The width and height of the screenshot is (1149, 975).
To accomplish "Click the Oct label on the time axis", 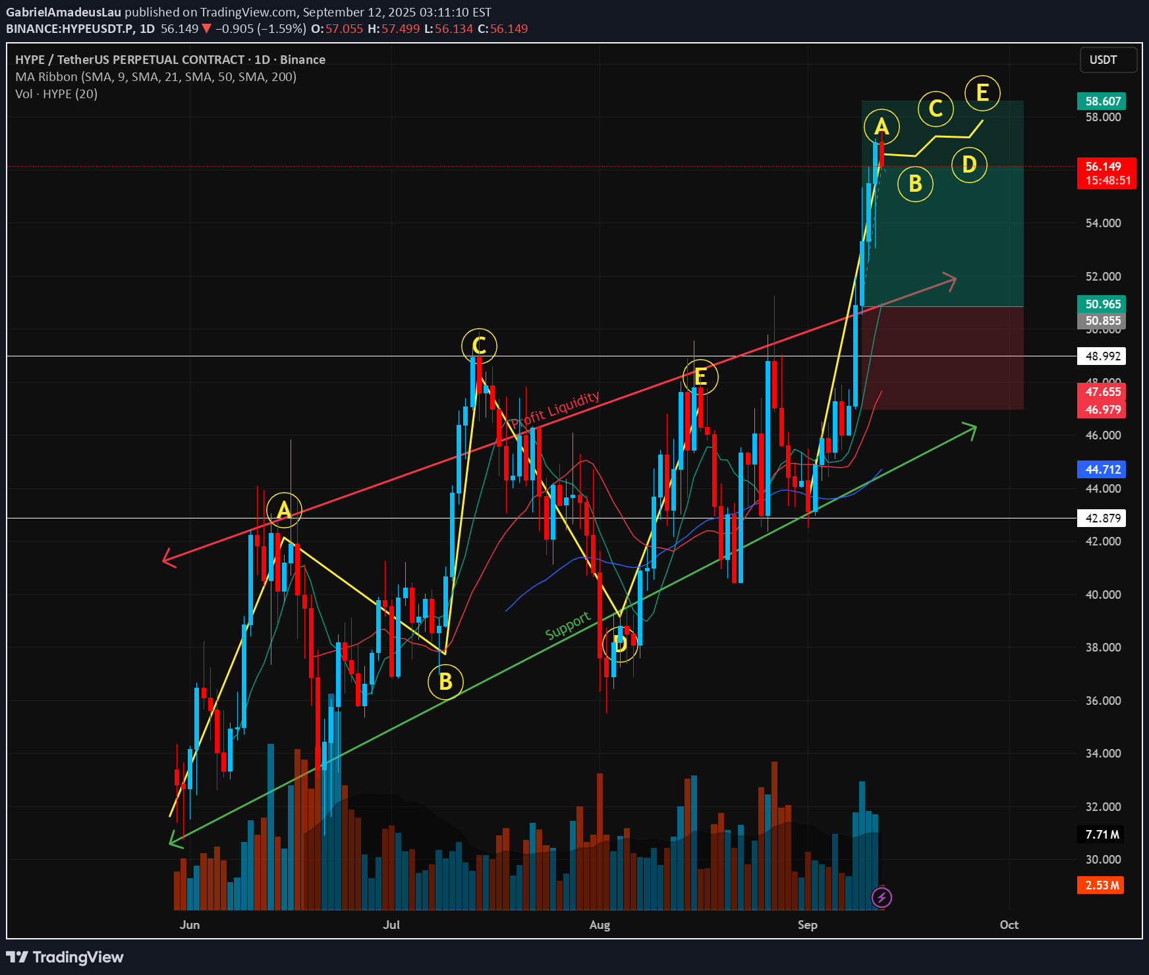I will 1009,924.
